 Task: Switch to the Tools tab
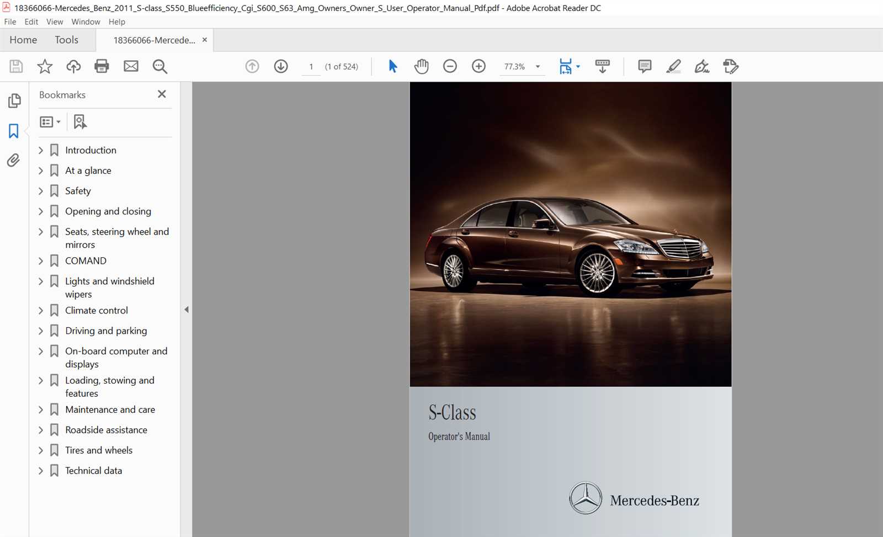pos(67,40)
